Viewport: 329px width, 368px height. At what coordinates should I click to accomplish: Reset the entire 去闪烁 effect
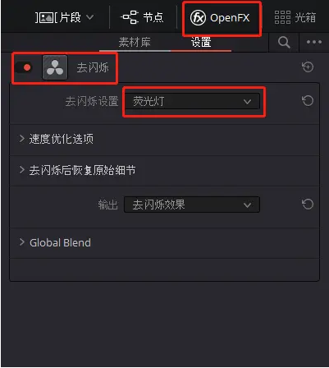point(308,67)
